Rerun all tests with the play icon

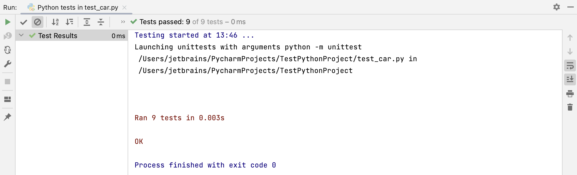click(7, 22)
